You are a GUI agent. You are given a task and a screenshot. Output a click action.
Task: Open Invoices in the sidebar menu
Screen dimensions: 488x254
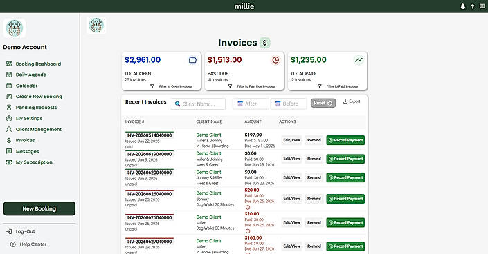pyautogui.click(x=25, y=140)
